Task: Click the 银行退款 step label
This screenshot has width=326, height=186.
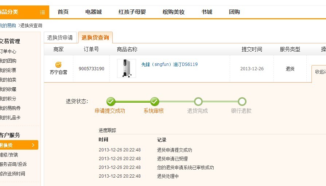Action: click(x=241, y=111)
